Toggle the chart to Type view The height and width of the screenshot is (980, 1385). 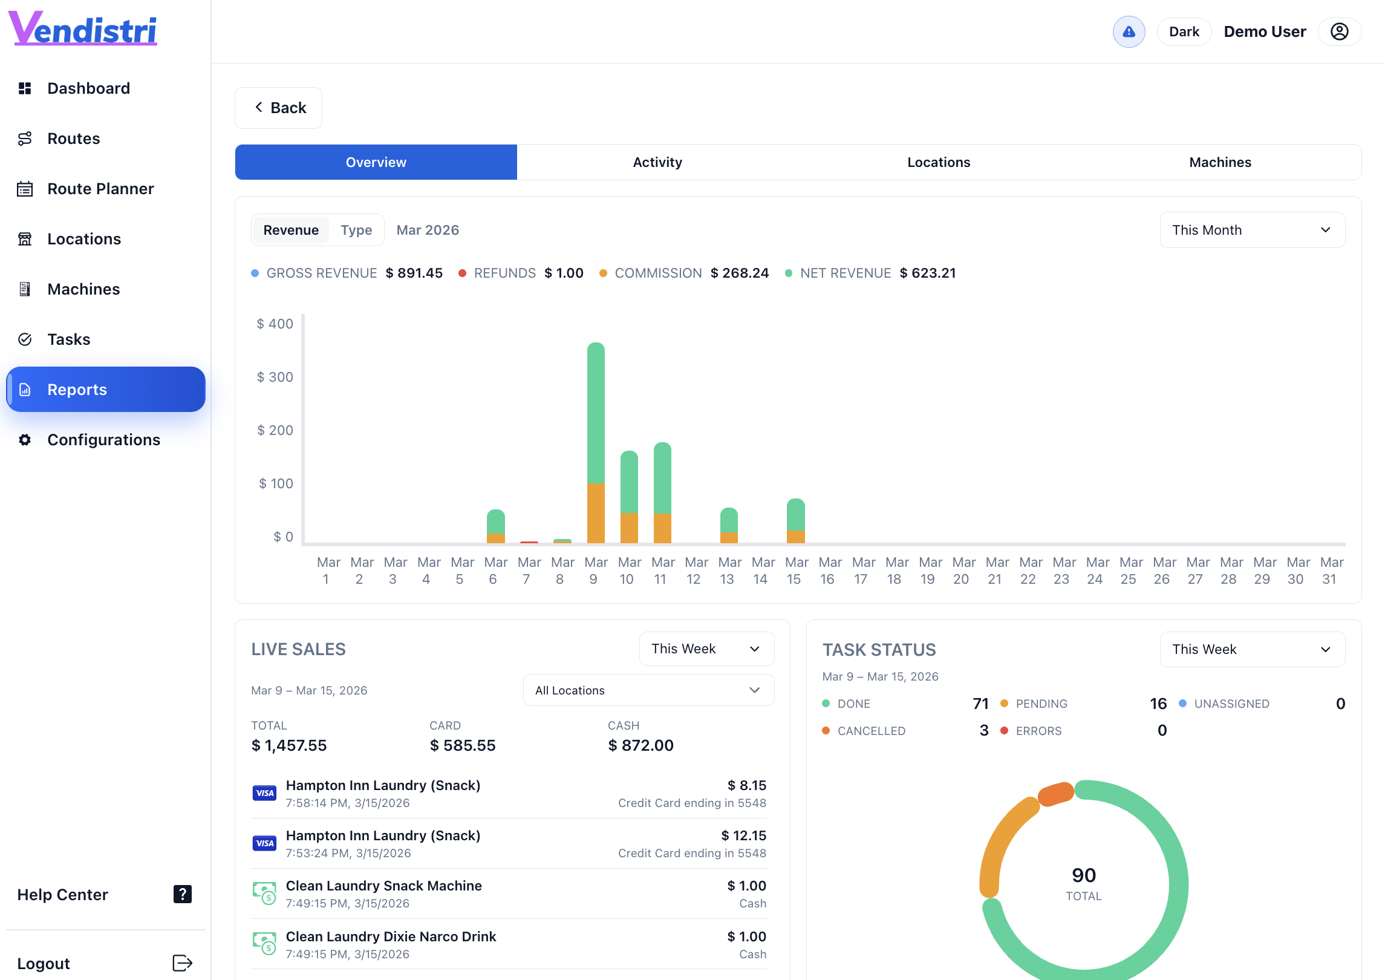(356, 230)
